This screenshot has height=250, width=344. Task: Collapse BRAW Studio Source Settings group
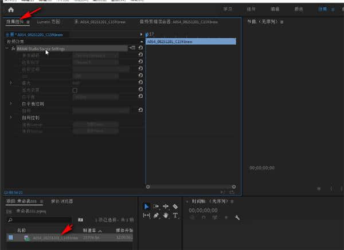coord(6,49)
